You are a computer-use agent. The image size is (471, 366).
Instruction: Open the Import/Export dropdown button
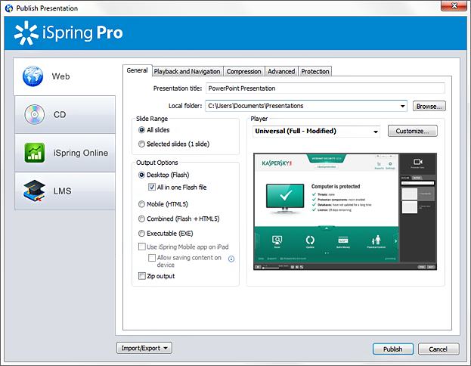[x=144, y=348]
